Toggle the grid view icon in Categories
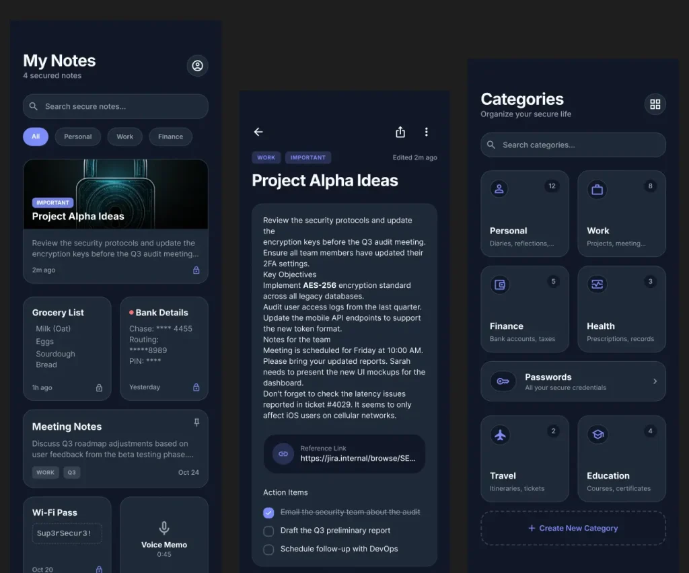 [655, 104]
